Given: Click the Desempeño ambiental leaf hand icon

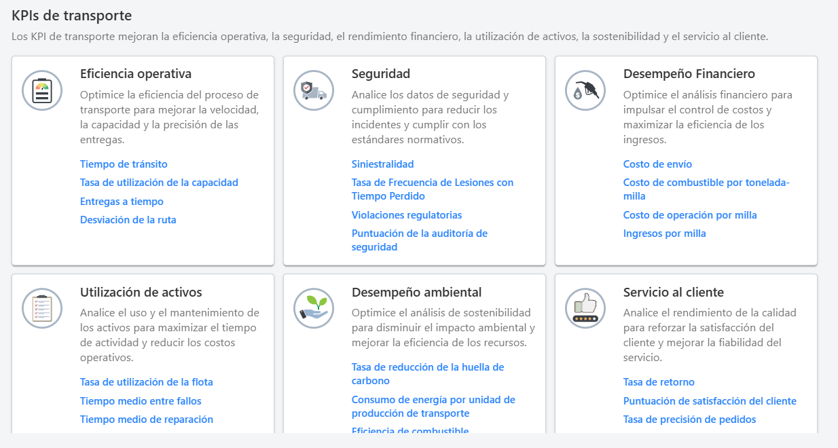Looking at the screenshot, I should click(314, 307).
